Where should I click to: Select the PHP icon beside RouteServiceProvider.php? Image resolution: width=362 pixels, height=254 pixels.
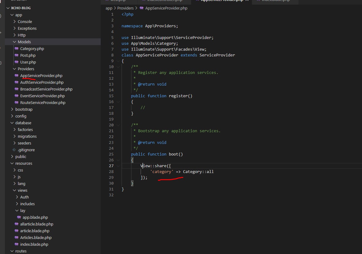point(17,103)
